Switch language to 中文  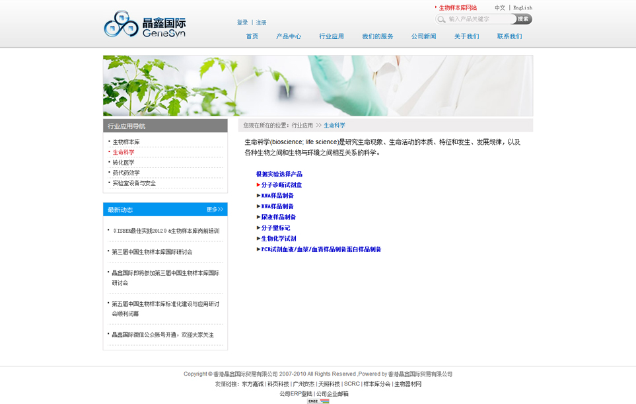(x=500, y=8)
